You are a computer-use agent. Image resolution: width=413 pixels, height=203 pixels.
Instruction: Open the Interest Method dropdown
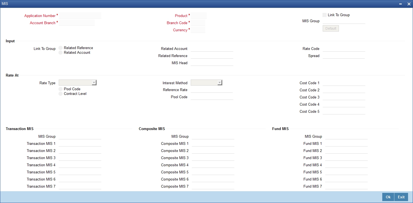tap(206, 83)
